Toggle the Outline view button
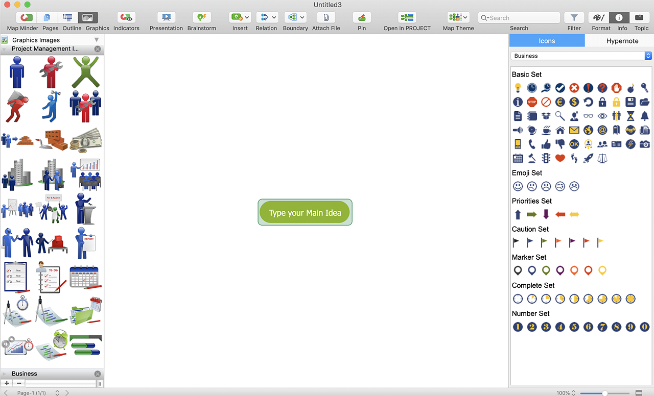 tap(67, 17)
